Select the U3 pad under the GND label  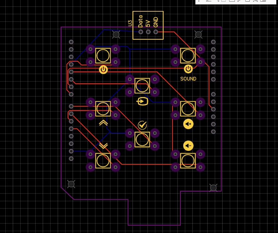pos(156,32)
